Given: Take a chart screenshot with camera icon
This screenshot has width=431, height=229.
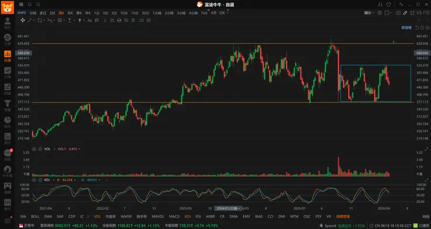Looking at the screenshot, I should tap(398, 13).
